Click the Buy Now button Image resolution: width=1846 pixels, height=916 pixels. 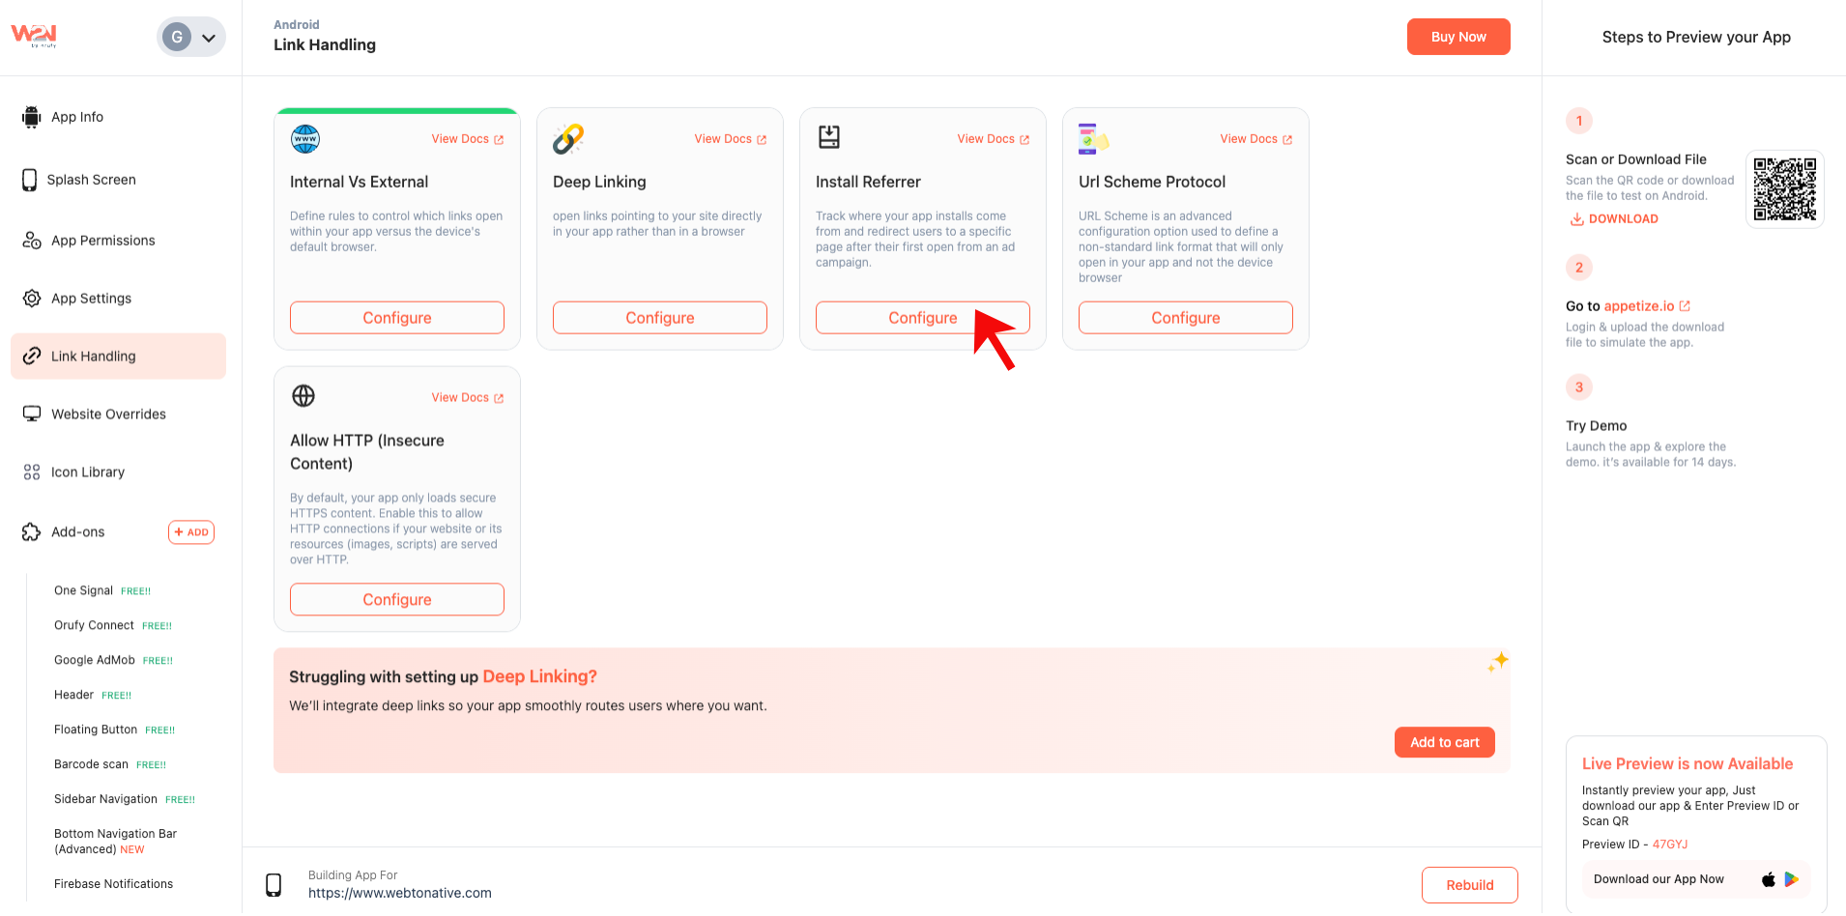tap(1457, 36)
